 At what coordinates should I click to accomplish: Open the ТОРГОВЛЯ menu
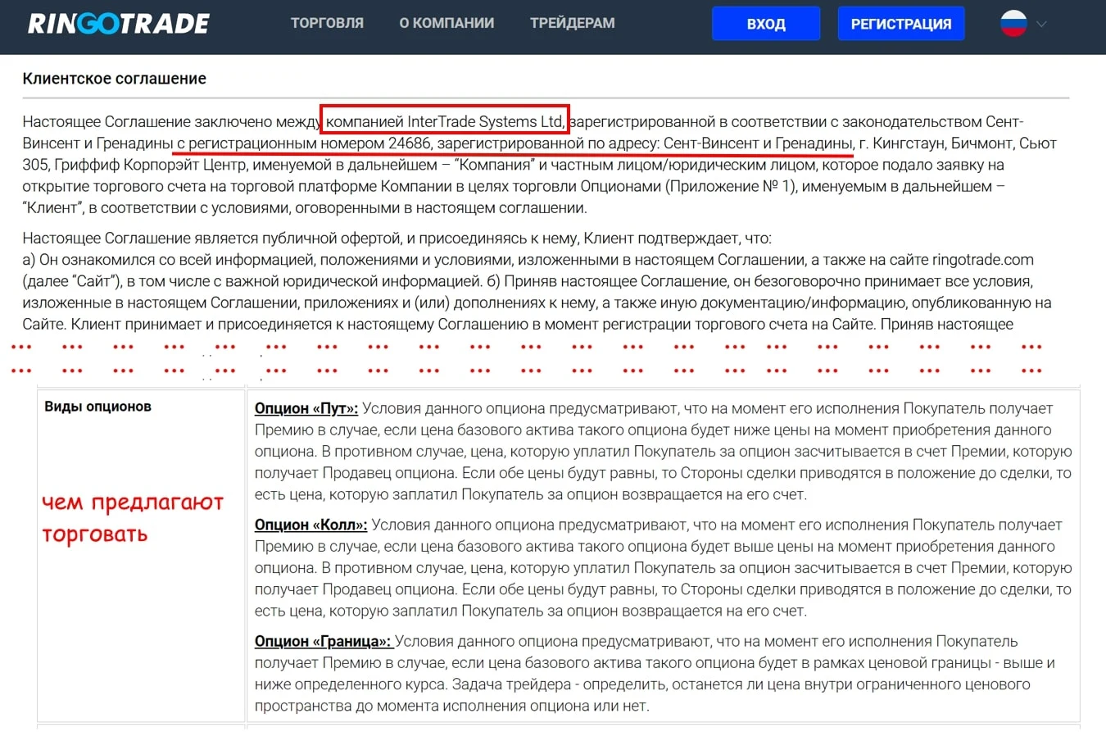point(327,23)
